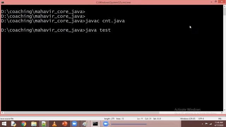Click horizontal scrollbar left arrow
226x127 pixels.
(x=2, y=113)
